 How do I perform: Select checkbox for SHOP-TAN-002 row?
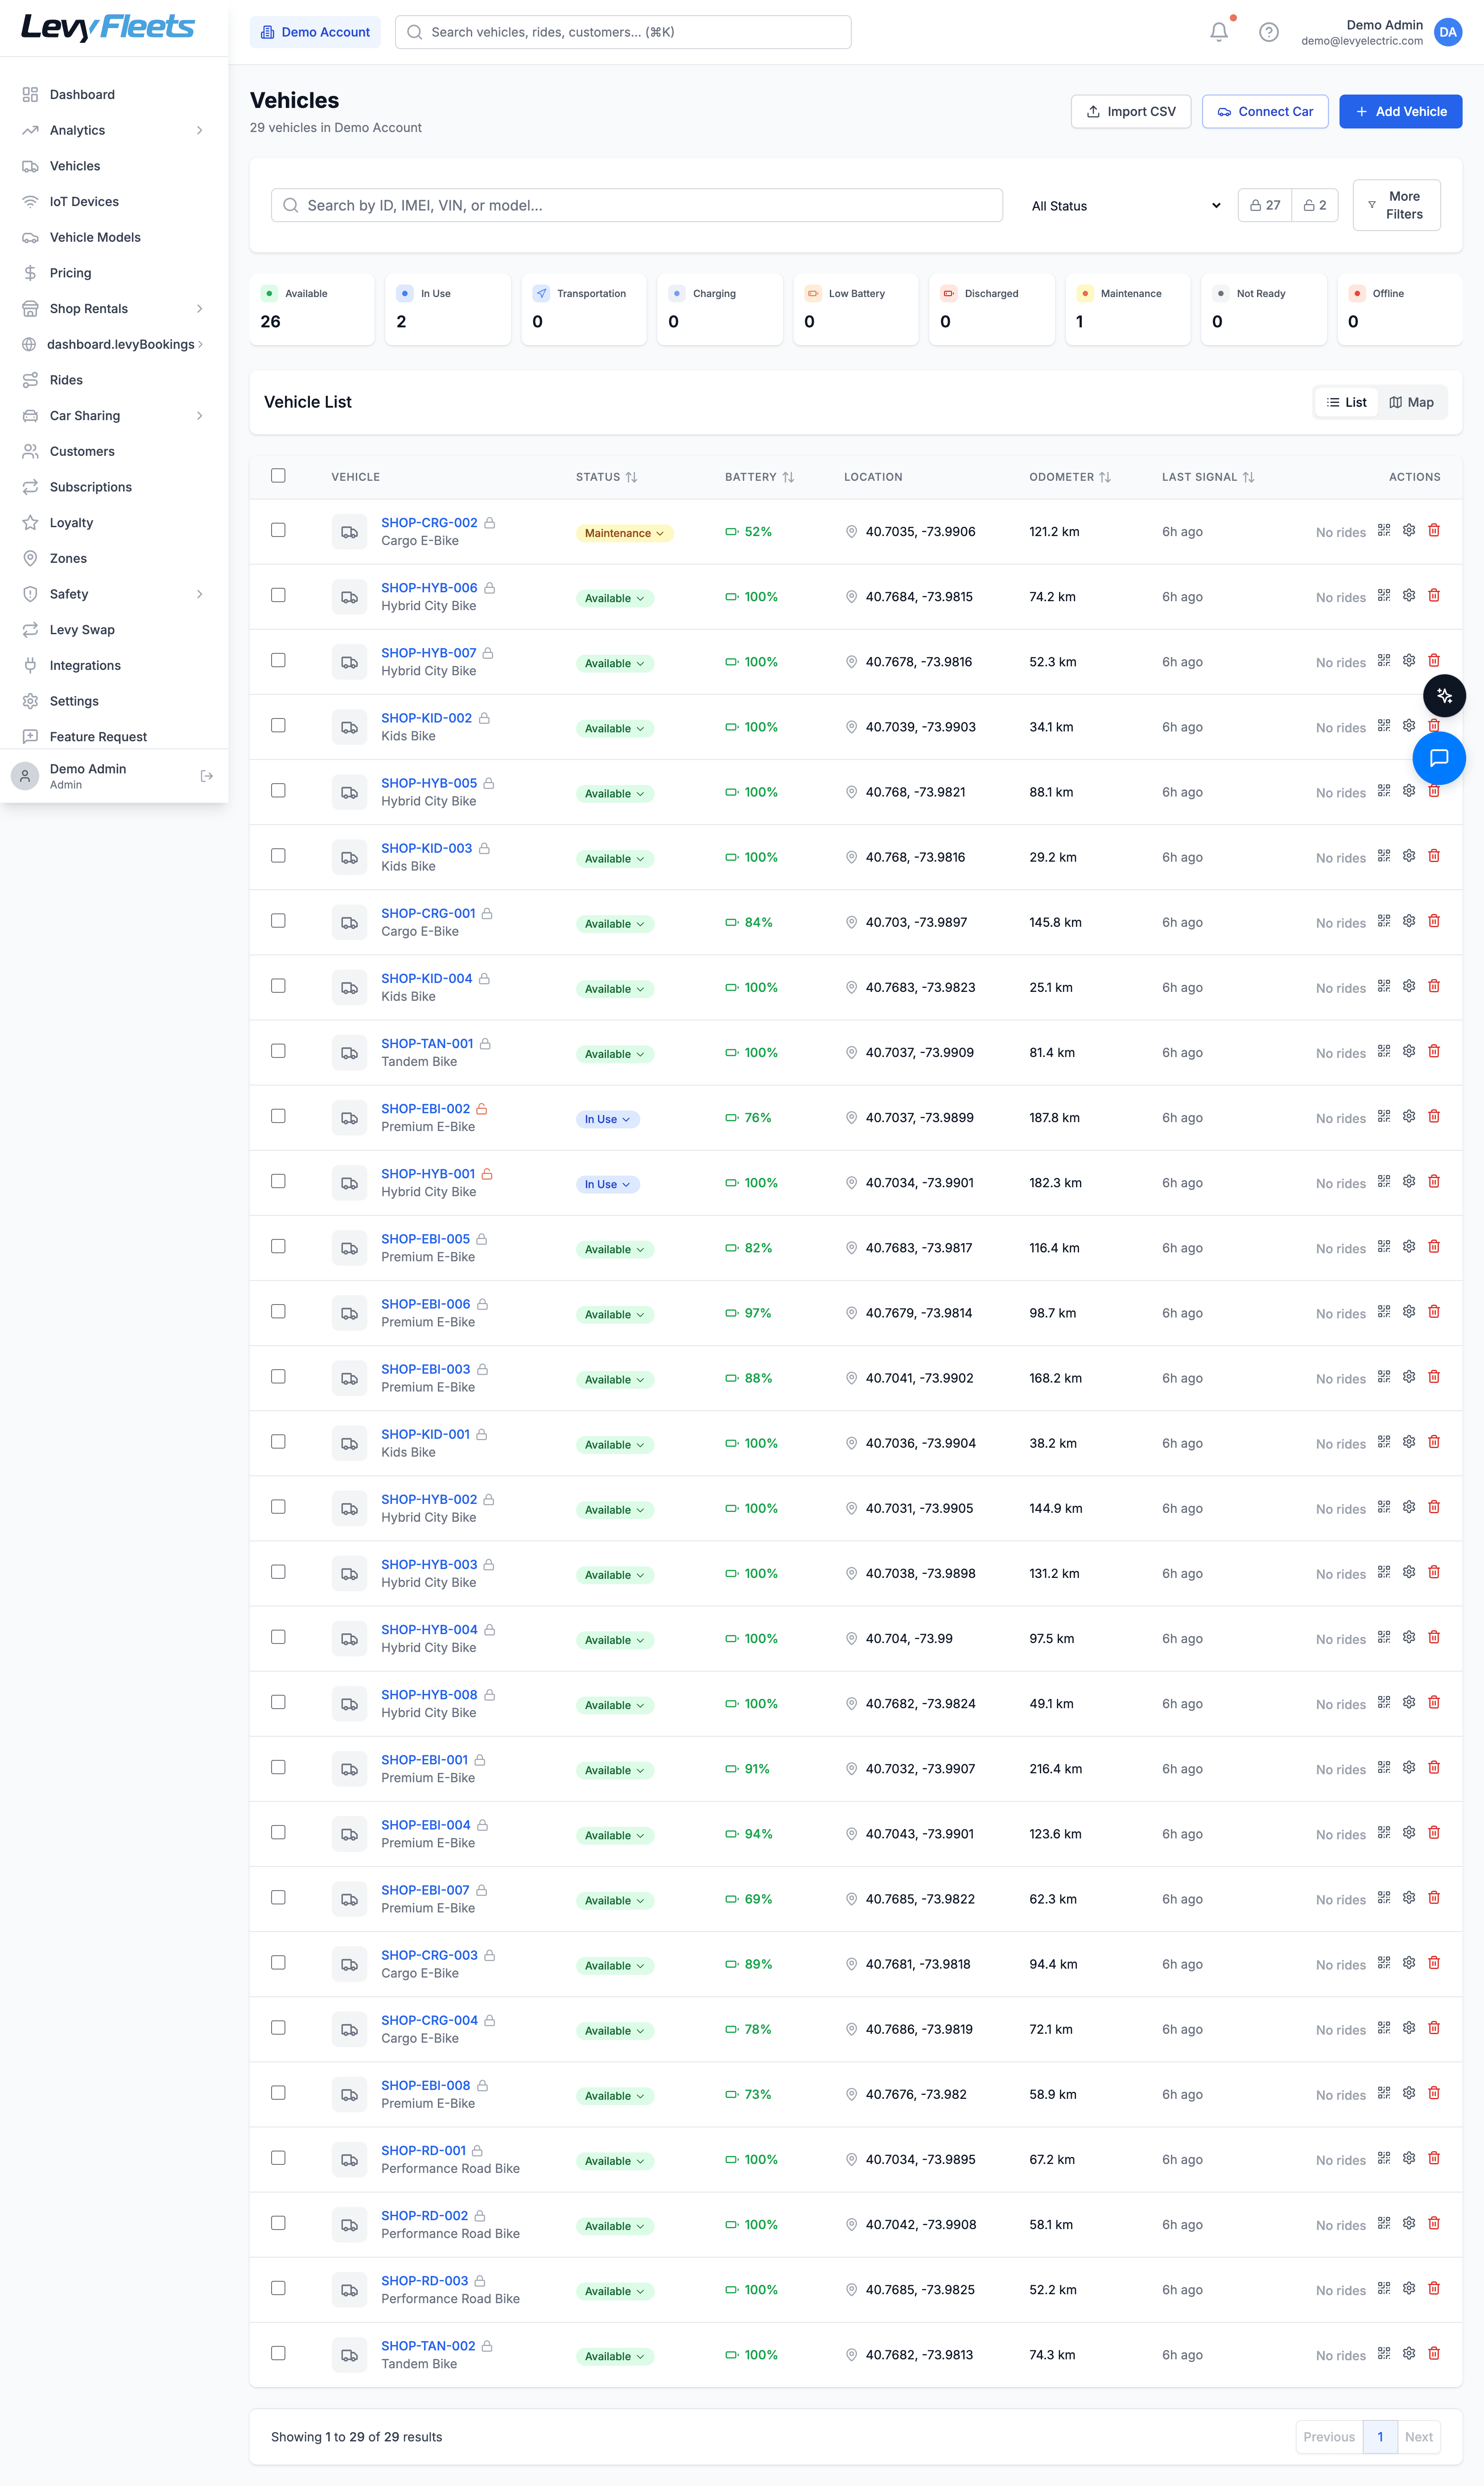click(x=278, y=2353)
